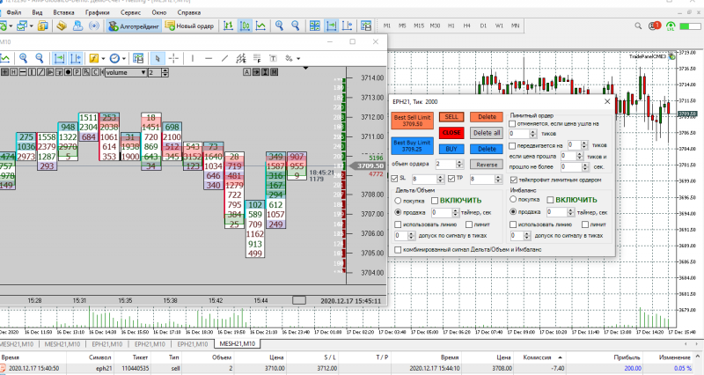Viewport: 704px width, 375px height.
Task: Select the M15 timeframe button
Action: click(x=419, y=26)
